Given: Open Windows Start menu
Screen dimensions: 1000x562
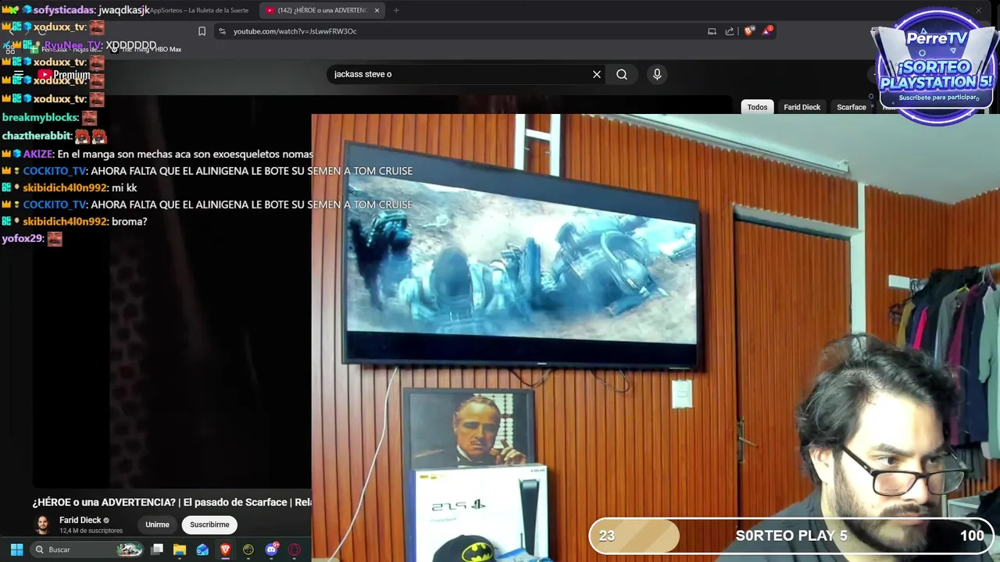Looking at the screenshot, I should [x=16, y=550].
